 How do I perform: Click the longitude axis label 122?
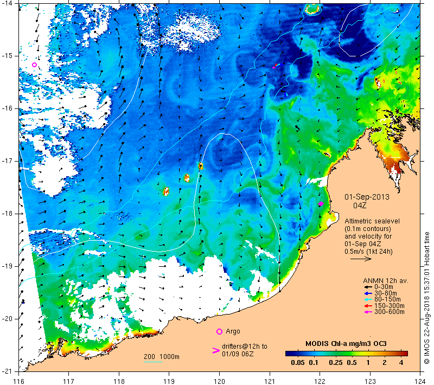click(320, 381)
